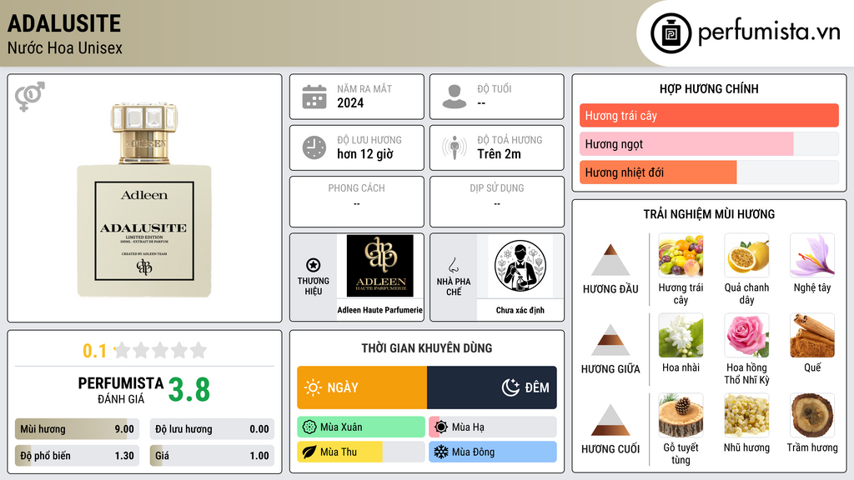Click the Đêm nighttime segment
The image size is (854, 480).
(x=492, y=387)
